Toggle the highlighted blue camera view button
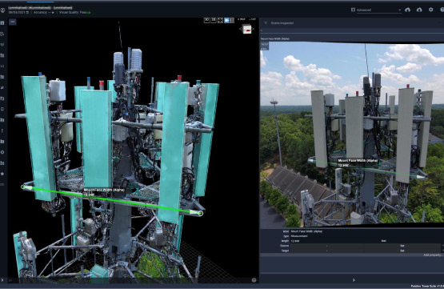This screenshot has height=289, width=444. point(227,20)
